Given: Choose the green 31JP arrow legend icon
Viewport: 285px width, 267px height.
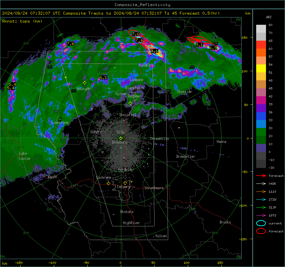Looking at the screenshot, I should coord(261,207).
